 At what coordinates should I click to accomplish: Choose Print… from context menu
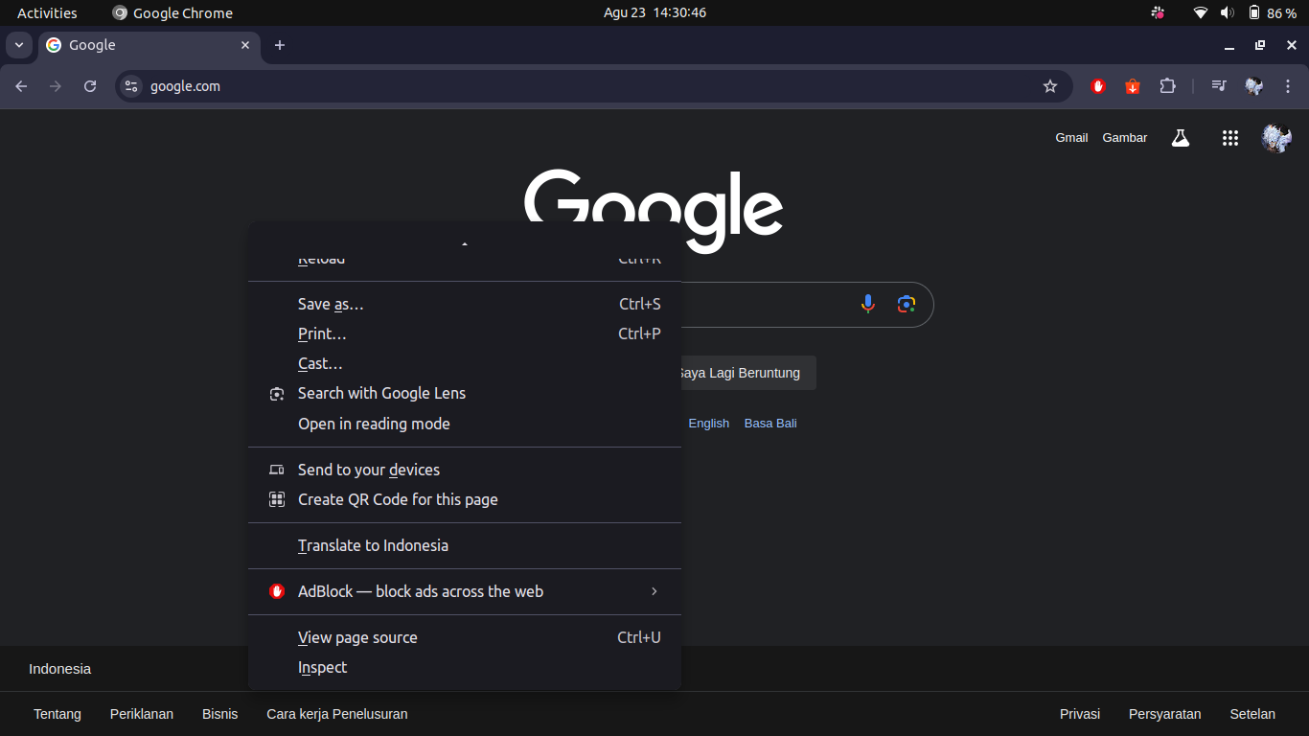coord(465,333)
